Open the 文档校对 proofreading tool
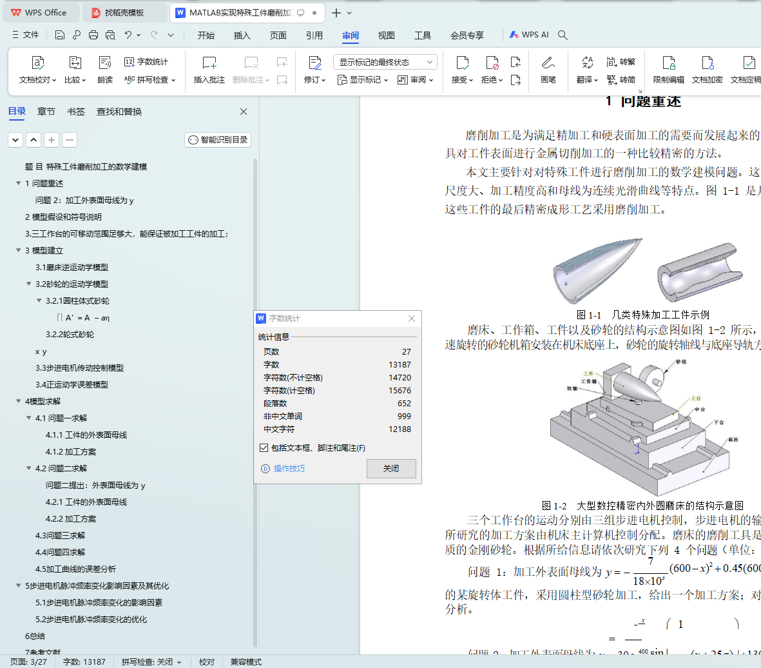Image resolution: width=761 pixels, height=668 pixels. (37, 70)
